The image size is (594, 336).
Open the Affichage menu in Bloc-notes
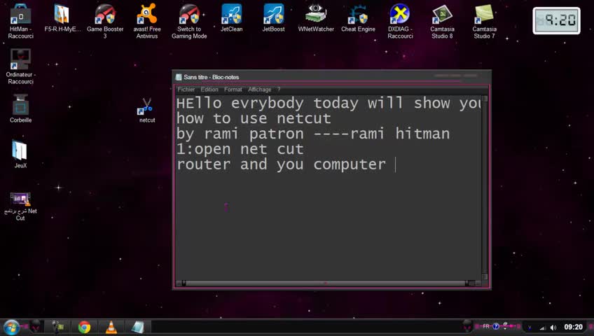point(259,90)
